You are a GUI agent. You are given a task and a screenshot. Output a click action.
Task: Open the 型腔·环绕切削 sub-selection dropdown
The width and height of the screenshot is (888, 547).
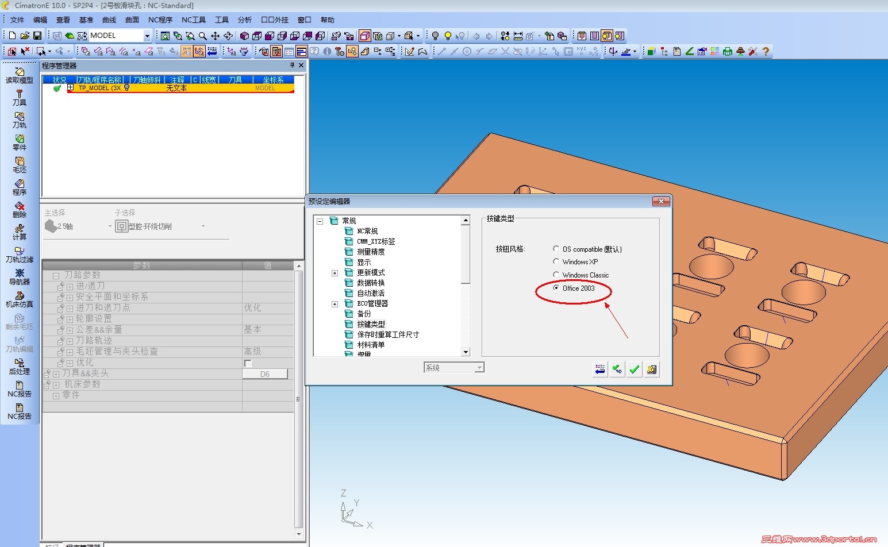pyautogui.click(x=203, y=226)
